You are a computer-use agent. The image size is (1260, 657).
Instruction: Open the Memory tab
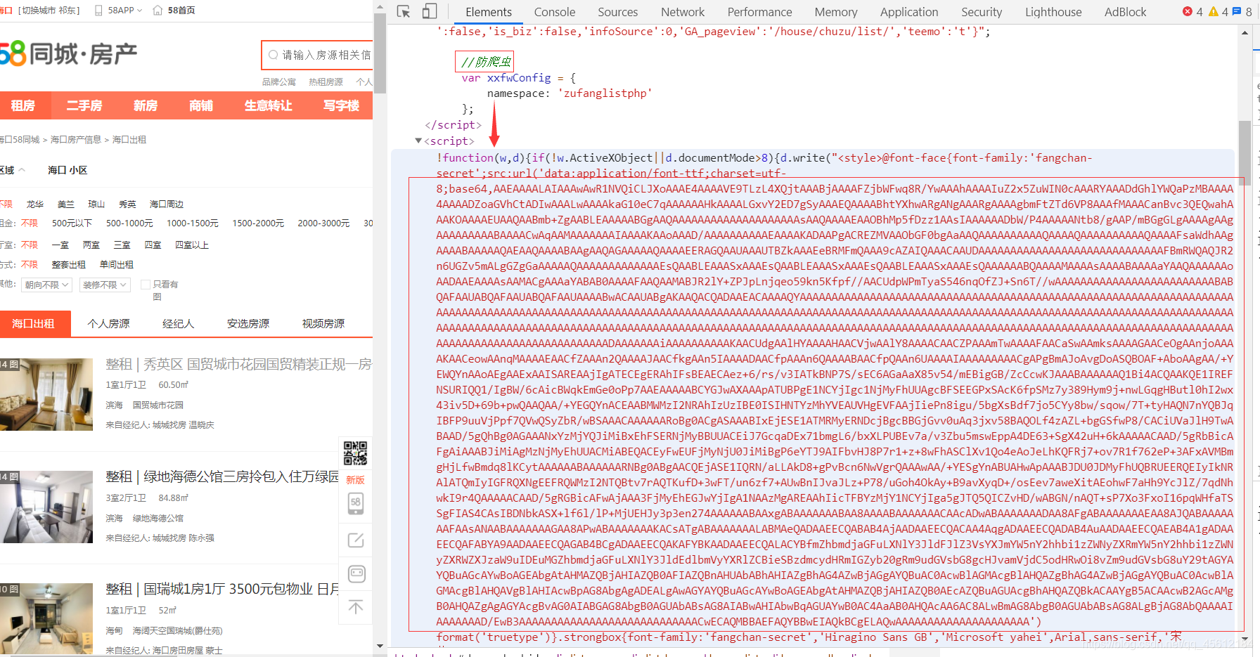tap(835, 12)
